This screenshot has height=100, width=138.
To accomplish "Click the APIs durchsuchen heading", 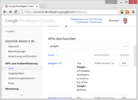I will click(62, 39).
